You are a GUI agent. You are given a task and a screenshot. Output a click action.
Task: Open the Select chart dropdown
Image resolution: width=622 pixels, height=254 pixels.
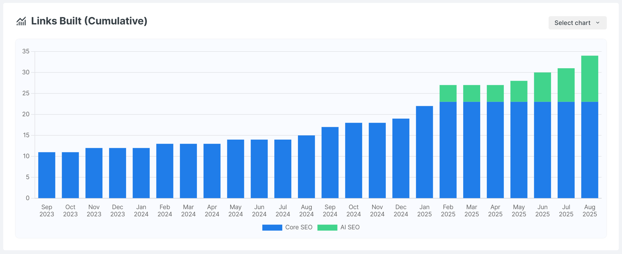[577, 23]
